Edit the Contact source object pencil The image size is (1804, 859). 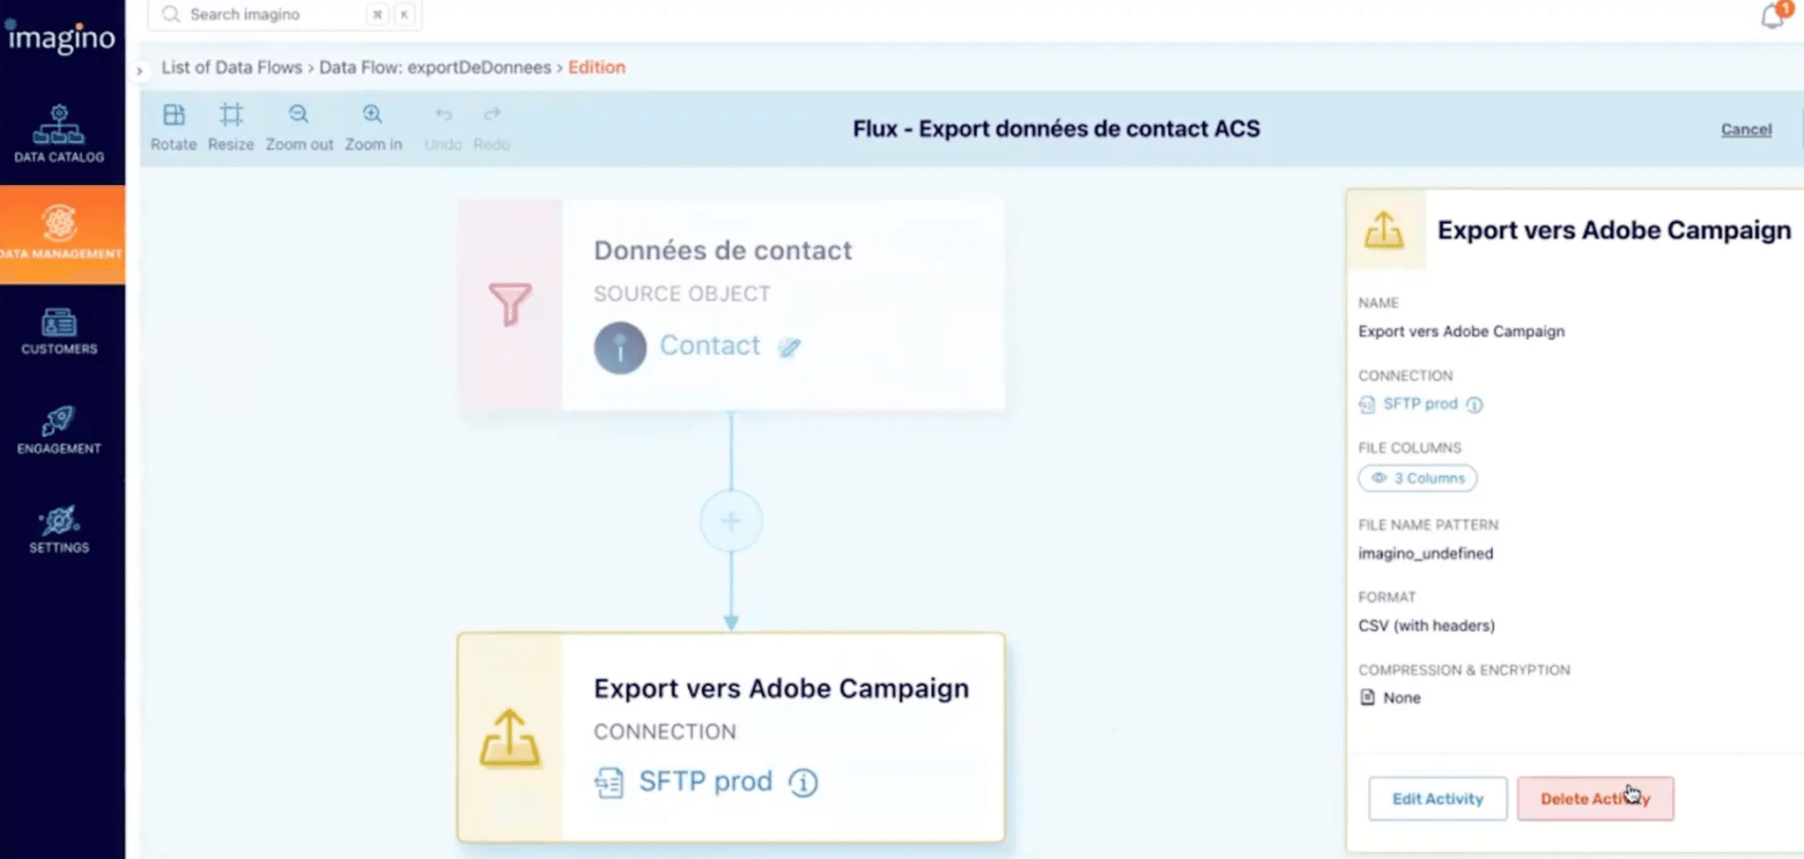(x=789, y=347)
